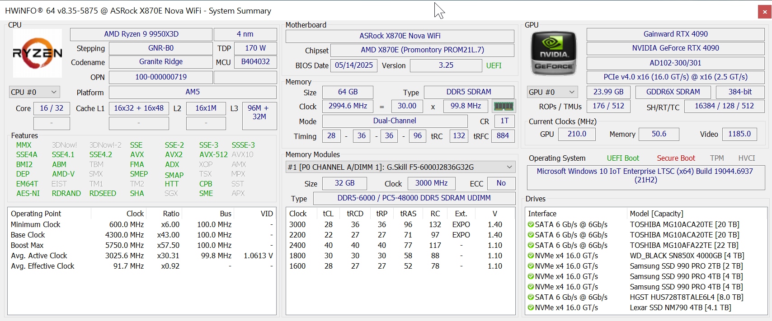This screenshot has height=321, width=772.
Task: Click status icon for HGST HUS728T8TALE6L4 drive
Action: [x=531, y=297]
